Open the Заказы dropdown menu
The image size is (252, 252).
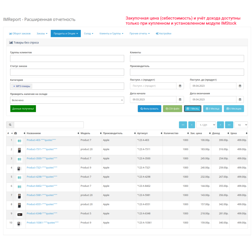click(42, 33)
